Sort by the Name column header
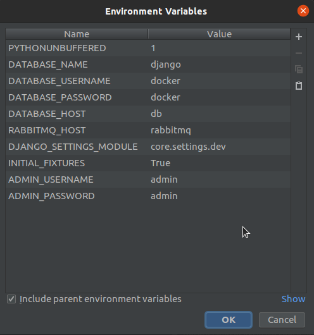 click(x=77, y=34)
